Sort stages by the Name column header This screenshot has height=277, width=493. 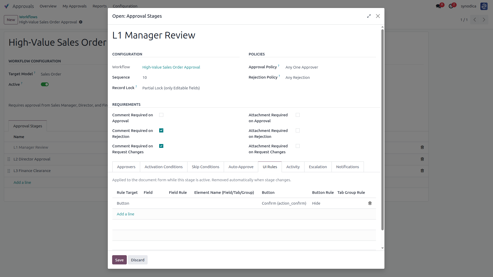click(x=19, y=137)
